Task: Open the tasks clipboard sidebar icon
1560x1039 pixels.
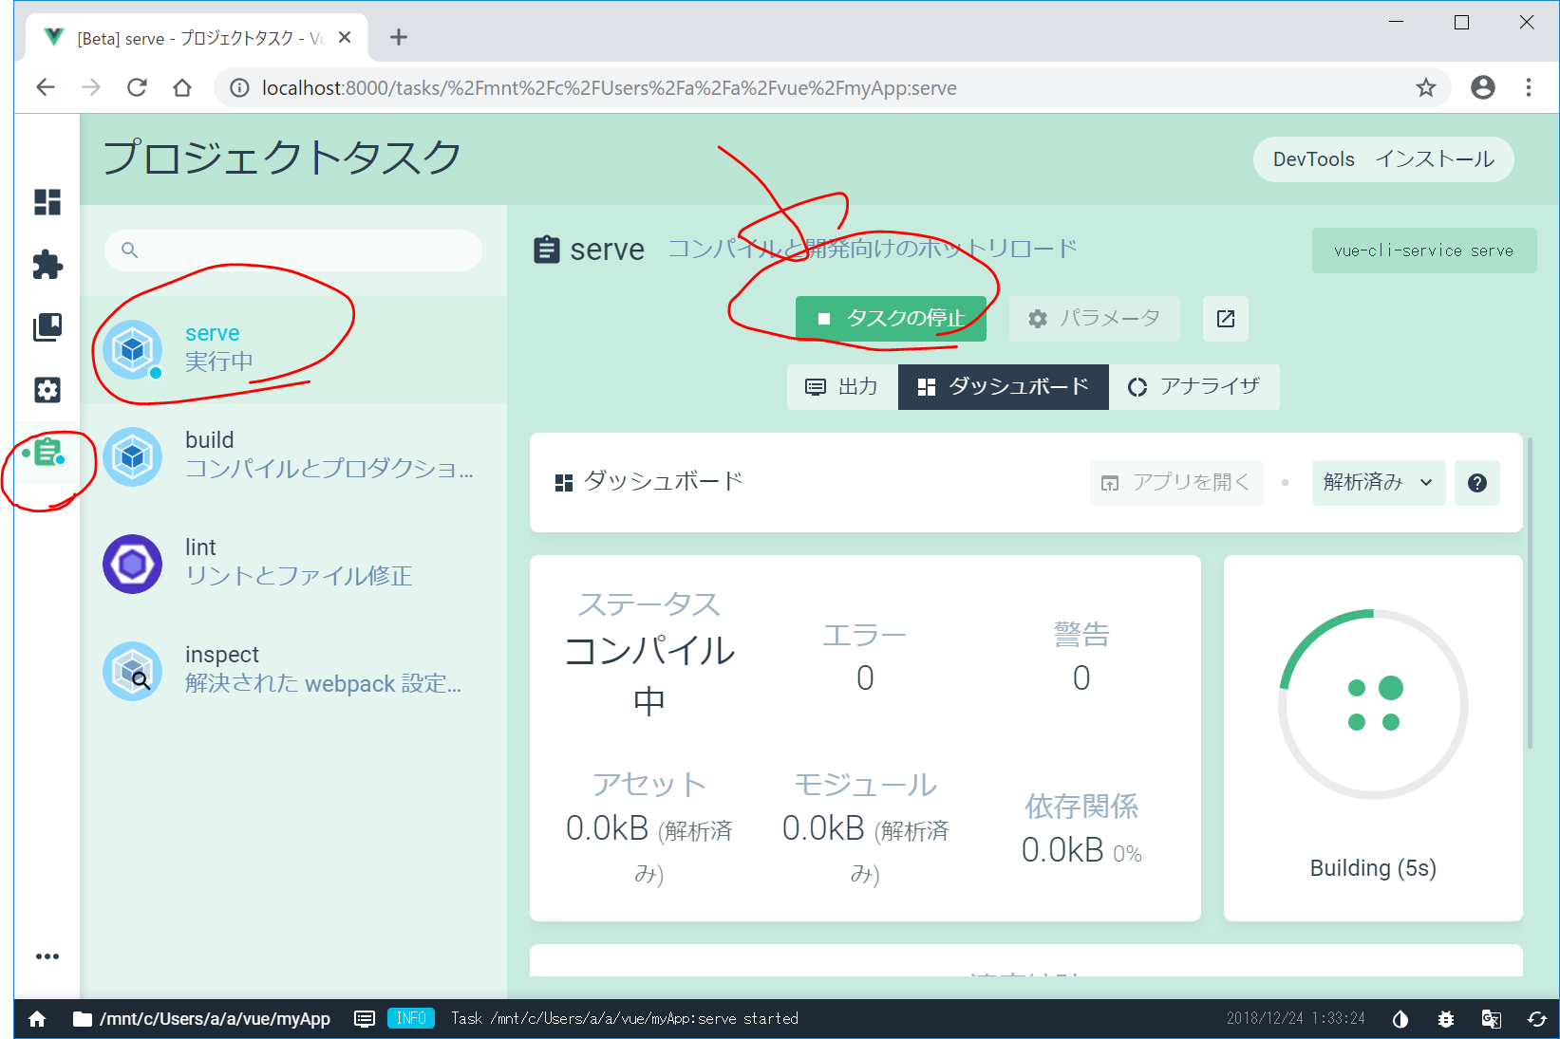Action: pos(47,453)
